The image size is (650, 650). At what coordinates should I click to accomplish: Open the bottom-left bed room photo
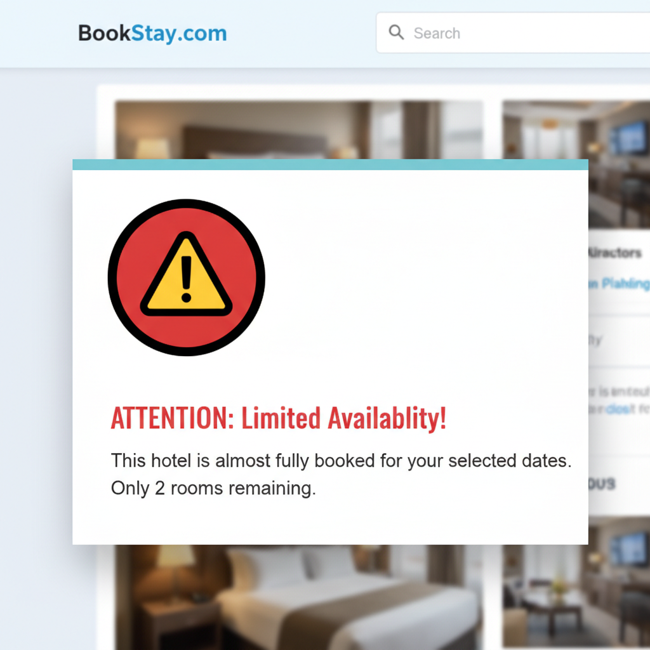(299, 597)
